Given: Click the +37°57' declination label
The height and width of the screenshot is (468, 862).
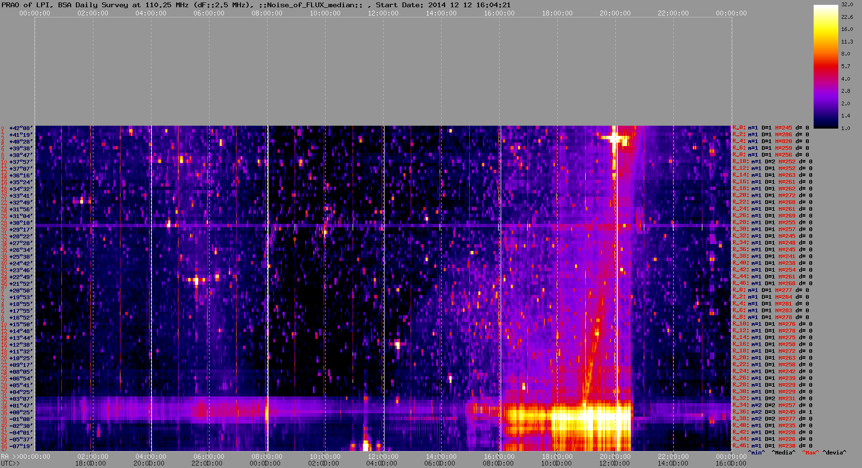Looking at the screenshot, I should pyautogui.click(x=21, y=162).
